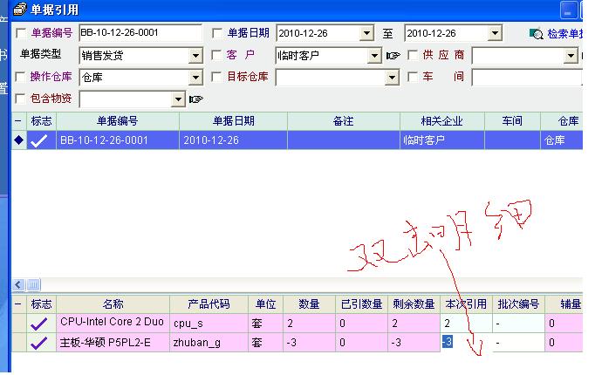
Task: Click the checkmark flag for CPU-Intel Core 2 Duo
Action: click(x=40, y=323)
